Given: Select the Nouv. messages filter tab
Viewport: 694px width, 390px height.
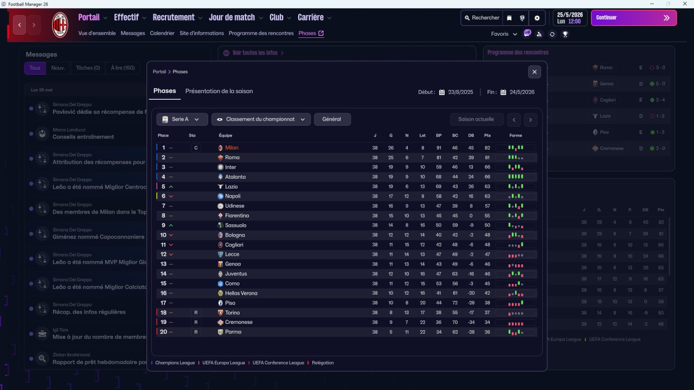Looking at the screenshot, I should pos(58,68).
